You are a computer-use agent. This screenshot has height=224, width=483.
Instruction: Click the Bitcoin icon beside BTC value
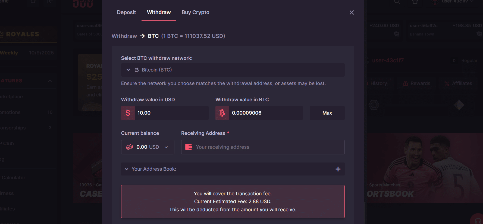(x=222, y=113)
